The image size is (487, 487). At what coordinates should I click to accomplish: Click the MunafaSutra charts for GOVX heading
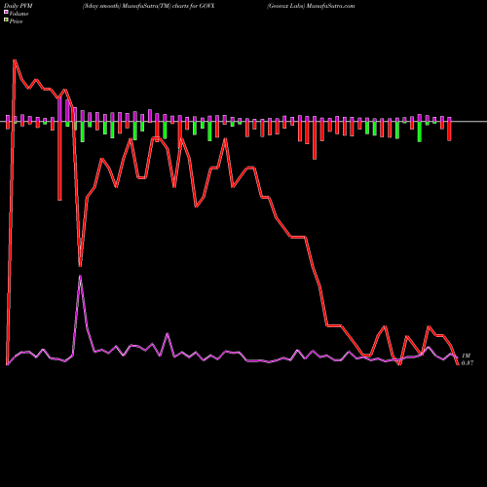pos(149,6)
